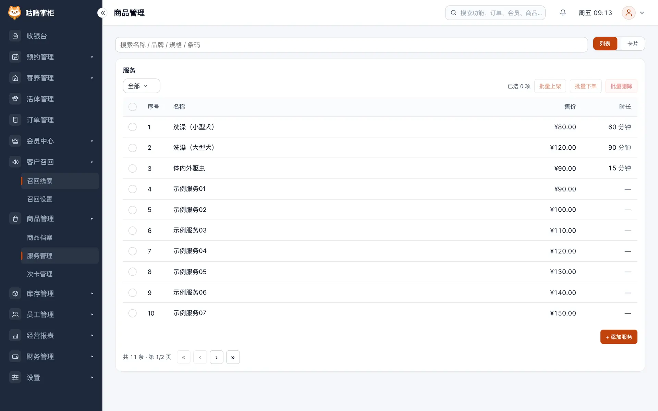This screenshot has width=658, height=411.
Task: Click the 预约管理 calendar icon
Action: pyautogui.click(x=15, y=57)
